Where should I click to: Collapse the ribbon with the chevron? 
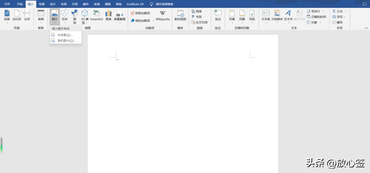(x=367, y=28)
